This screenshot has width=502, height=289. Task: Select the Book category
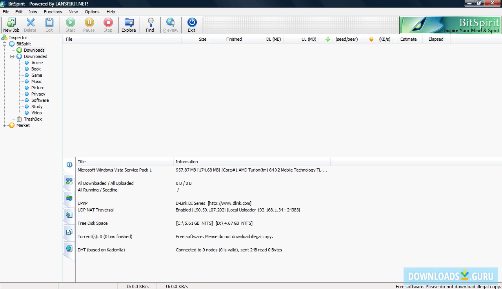(x=36, y=69)
